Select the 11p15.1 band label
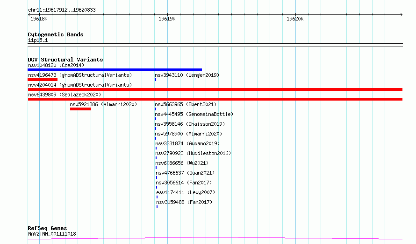Viewport: 416px width, 244px height. tap(38, 41)
